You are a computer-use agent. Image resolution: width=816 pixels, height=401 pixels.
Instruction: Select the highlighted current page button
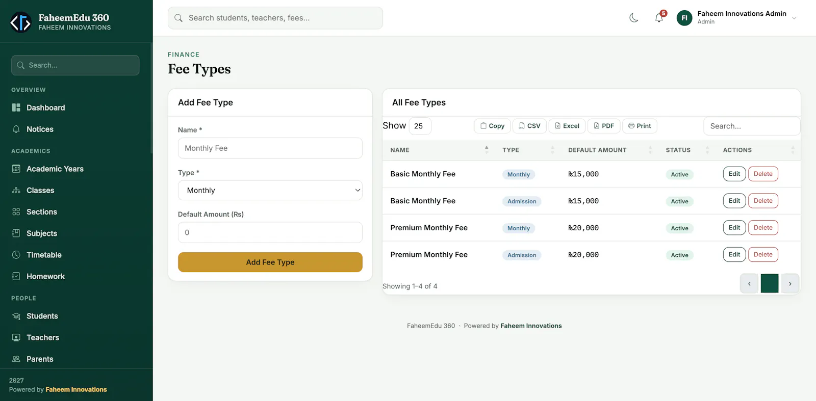pos(770,283)
